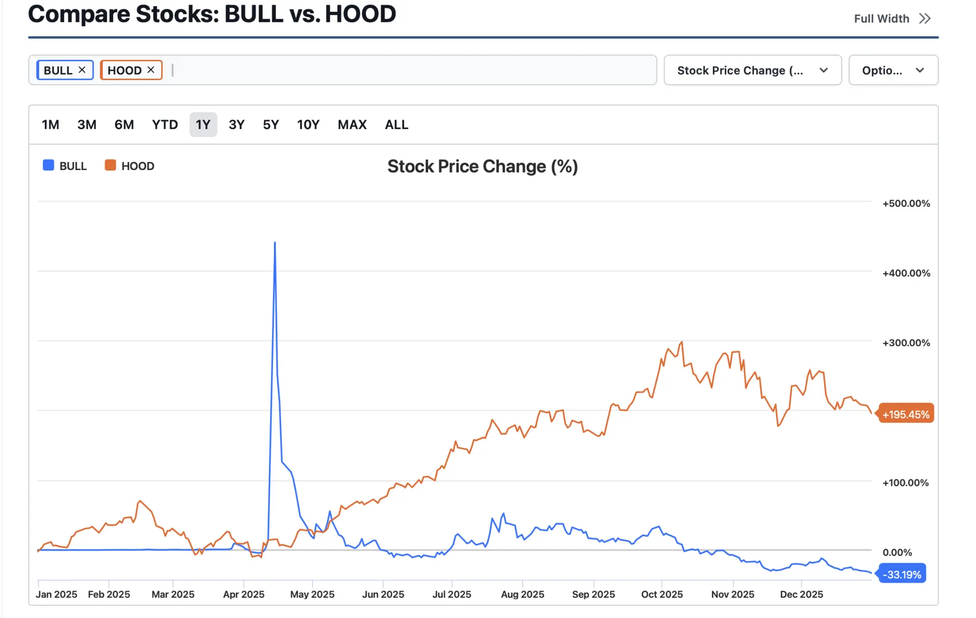This screenshot has height=618, width=976.
Task: Toggle BULL series via blue legend swatch
Action: (x=48, y=166)
